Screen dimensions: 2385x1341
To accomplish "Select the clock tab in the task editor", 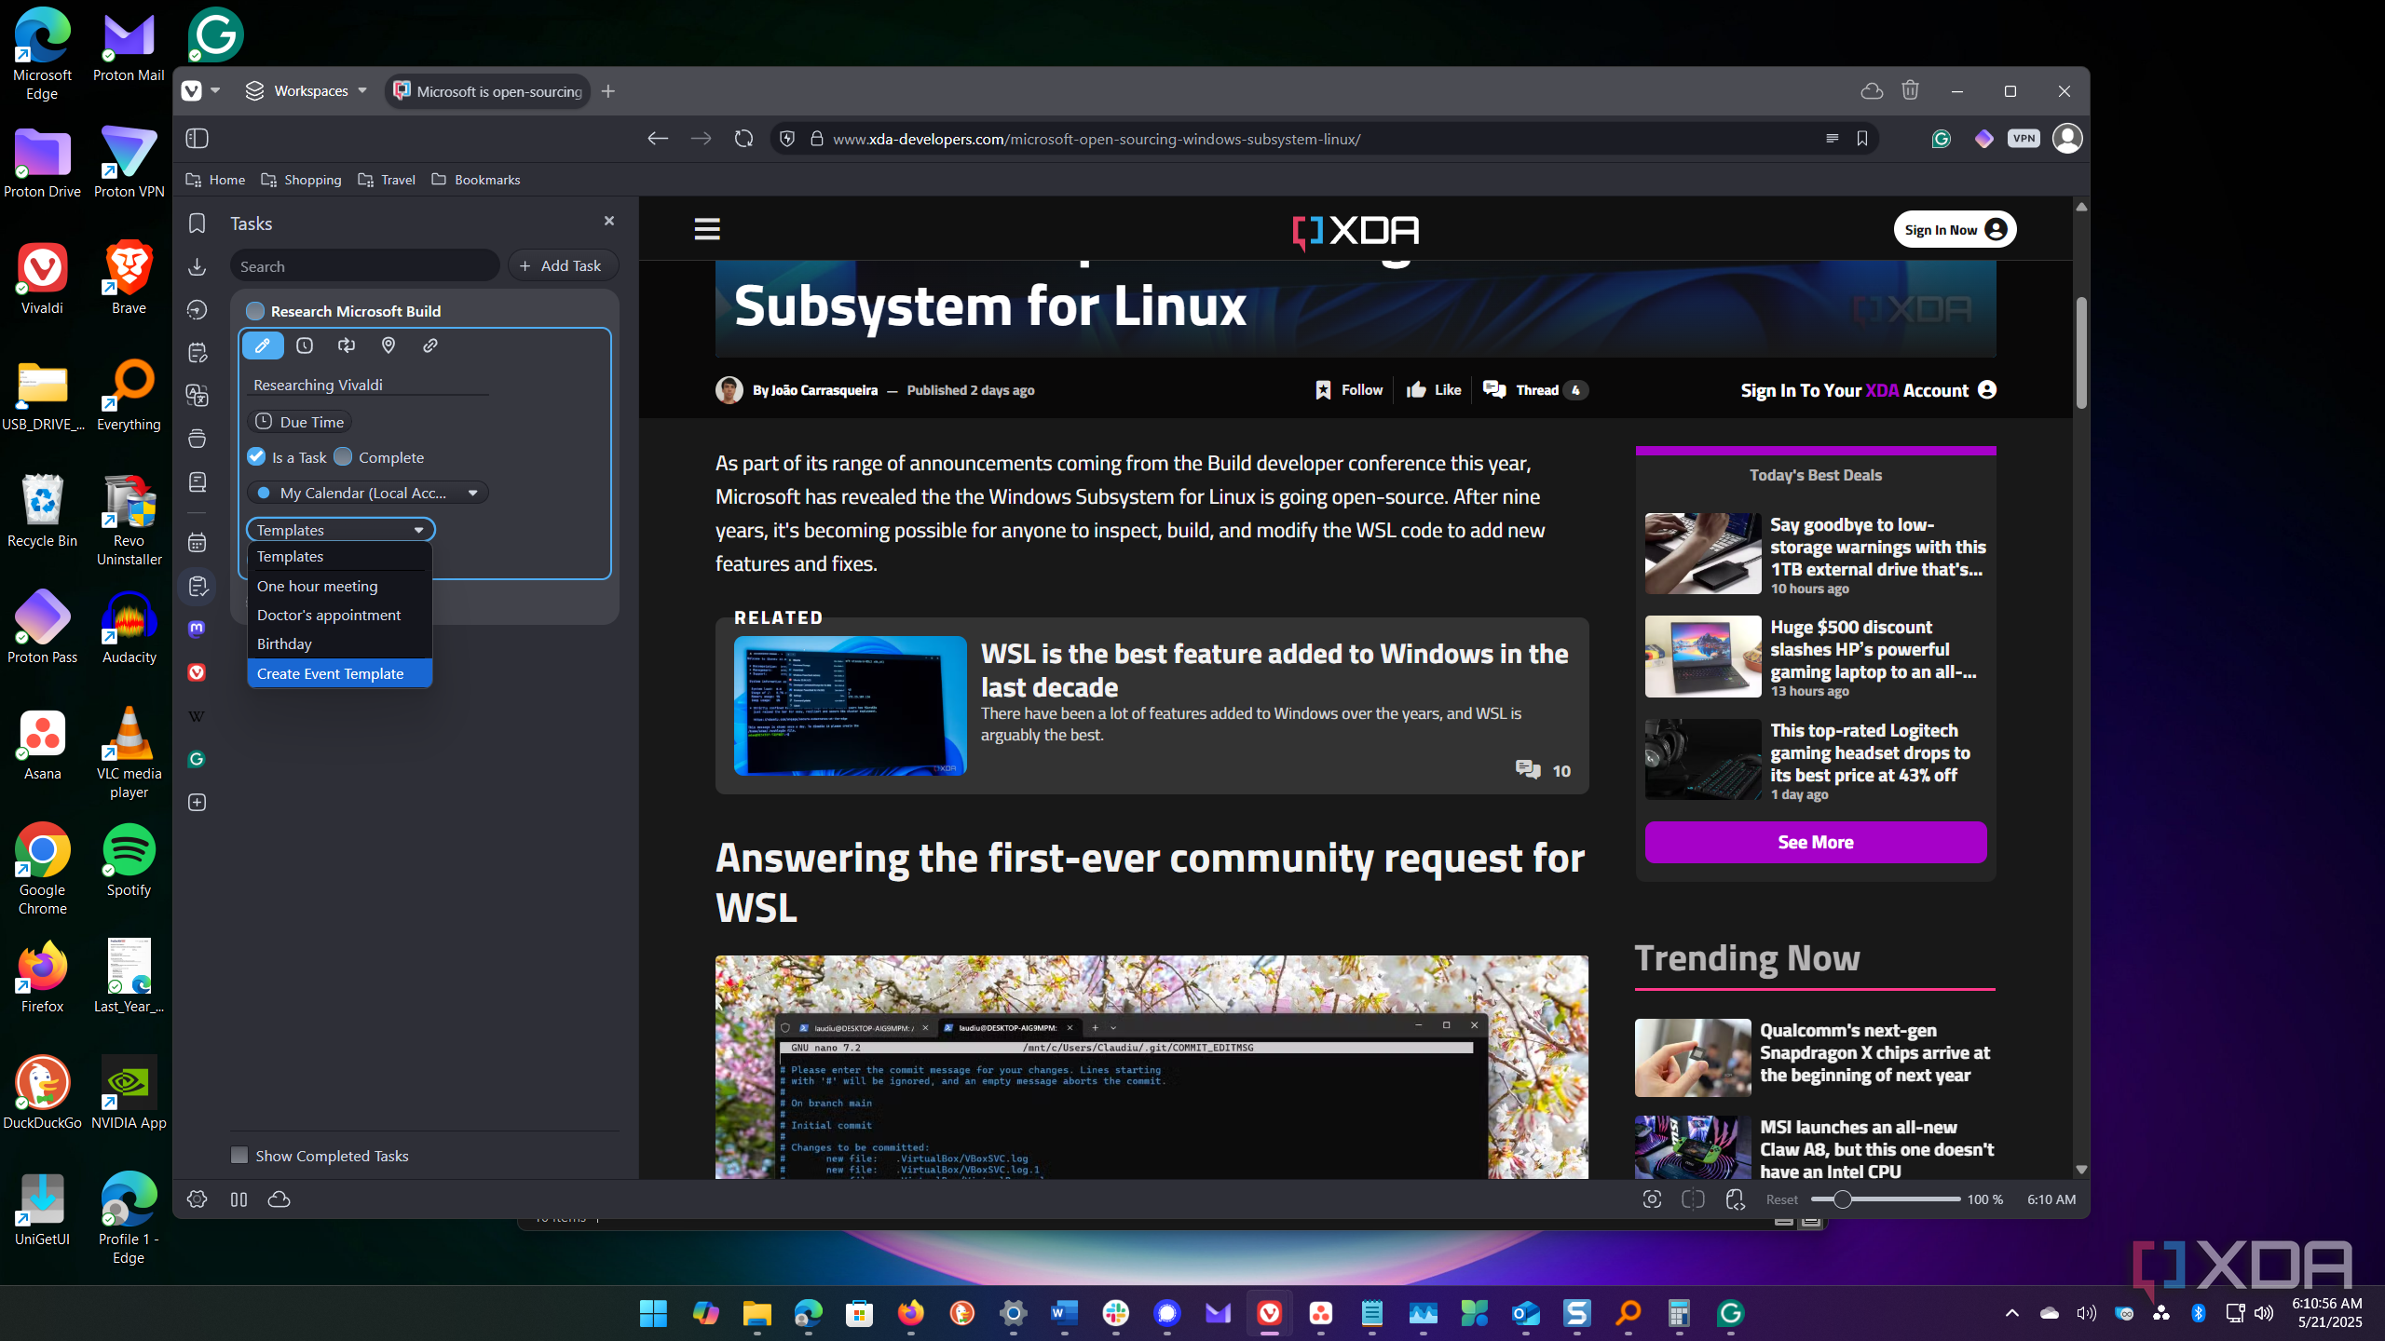I will [x=305, y=345].
